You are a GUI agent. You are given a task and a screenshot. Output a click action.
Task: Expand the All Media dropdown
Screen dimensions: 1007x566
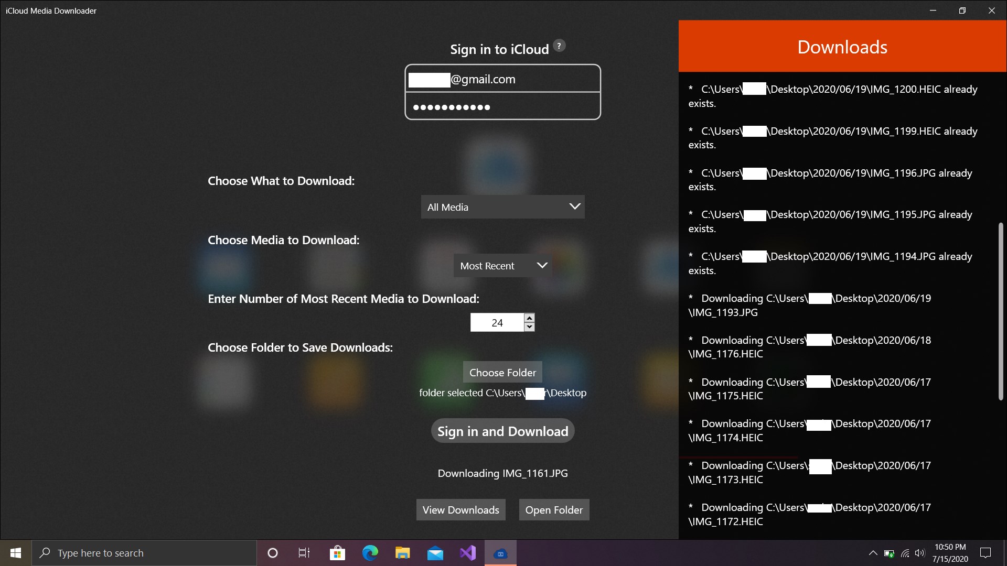coord(502,207)
